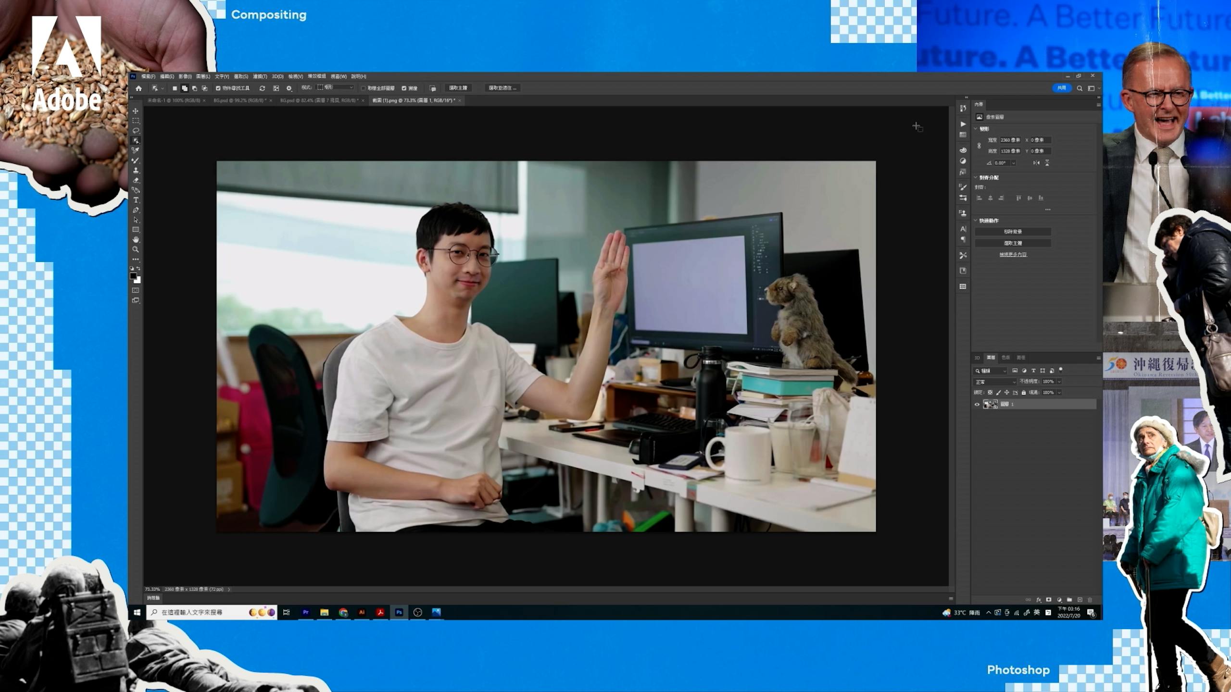
Task: Enable Sample All Layers checkbox
Action: (x=363, y=88)
